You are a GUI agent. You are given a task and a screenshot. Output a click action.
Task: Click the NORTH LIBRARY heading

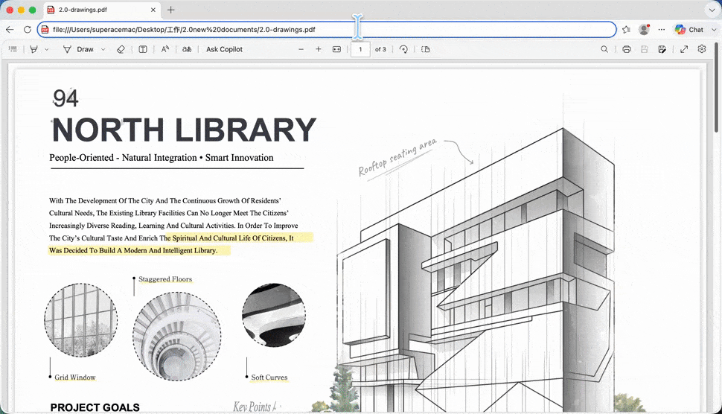(184, 130)
